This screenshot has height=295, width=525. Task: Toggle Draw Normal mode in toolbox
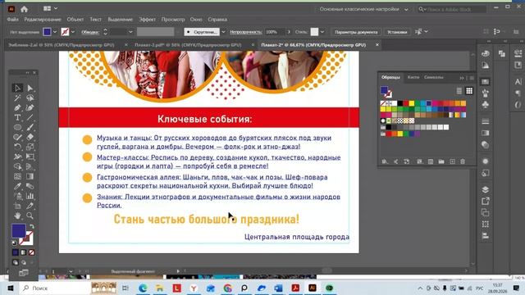coord(16,262)
